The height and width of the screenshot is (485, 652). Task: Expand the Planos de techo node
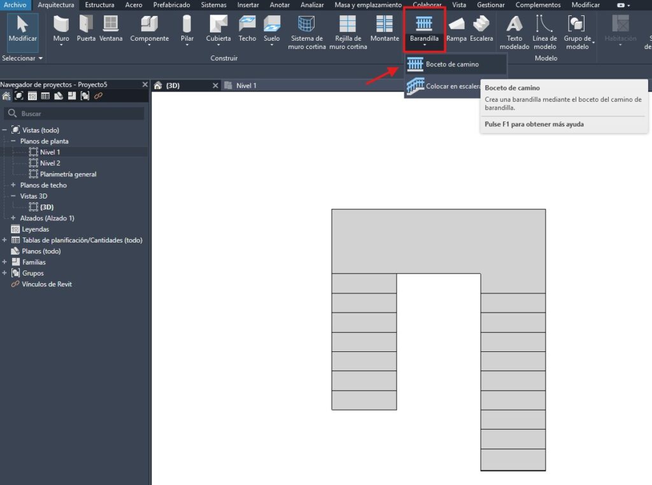pos(13,185)
